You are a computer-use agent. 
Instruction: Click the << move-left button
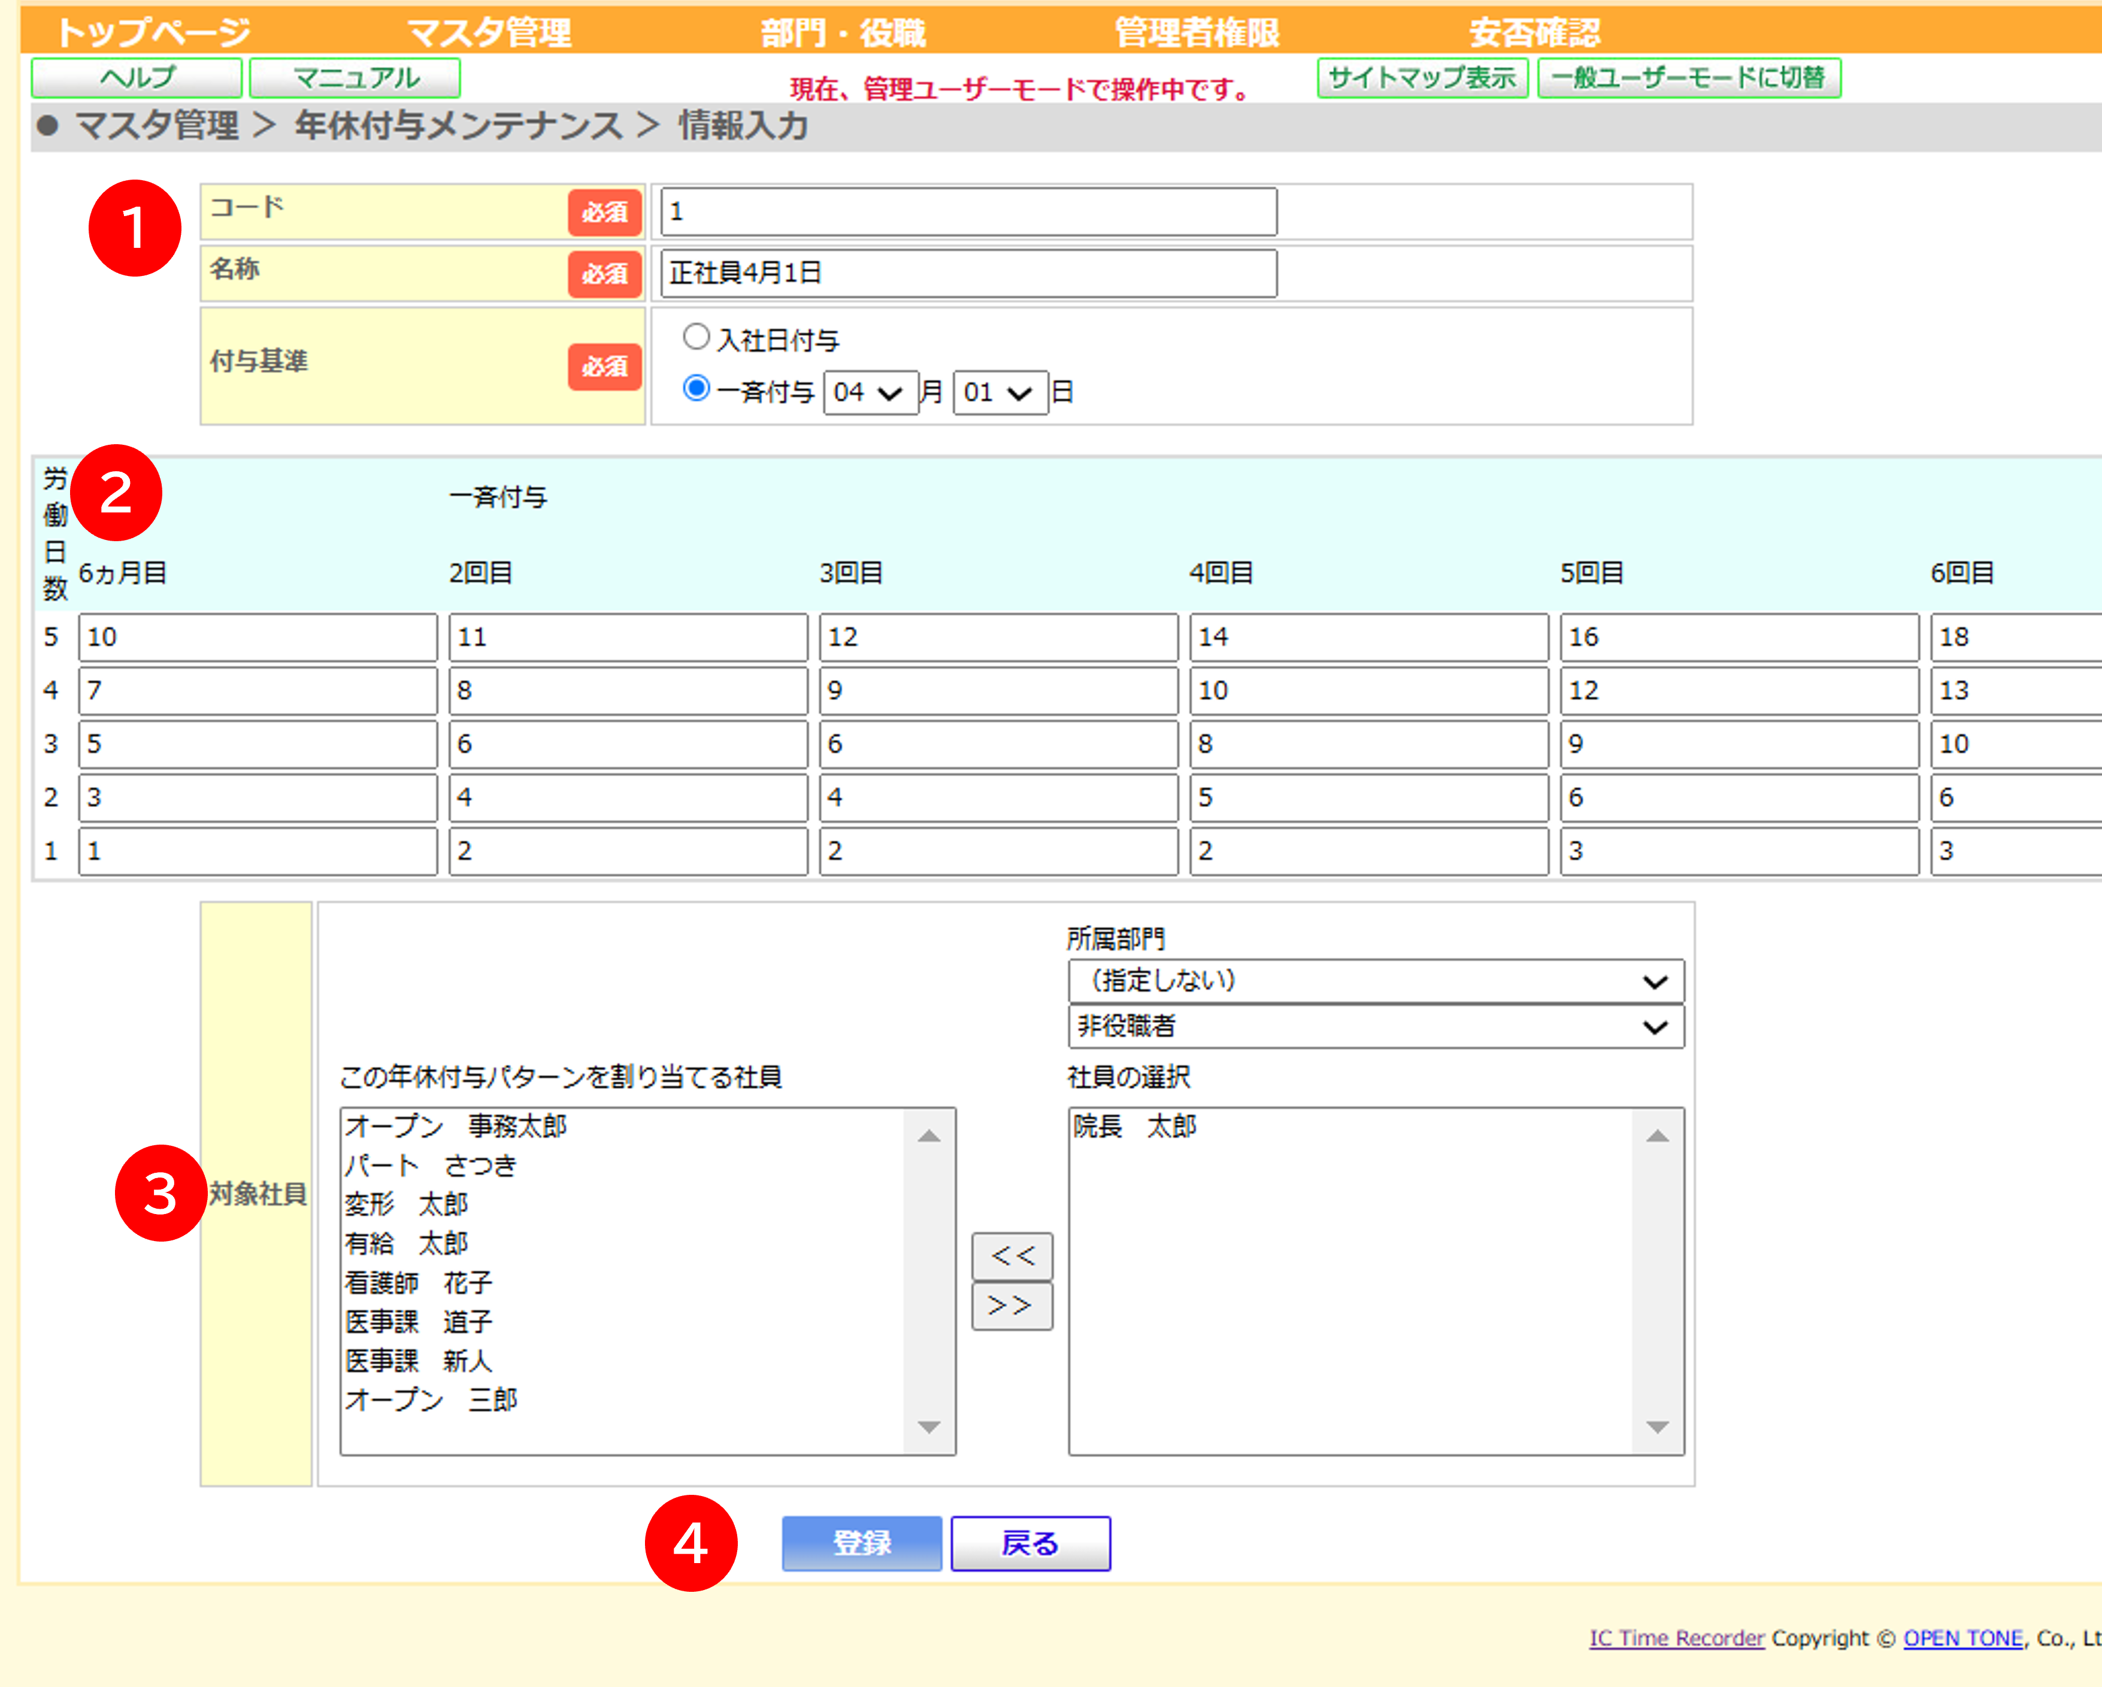pos(1012,1256)
